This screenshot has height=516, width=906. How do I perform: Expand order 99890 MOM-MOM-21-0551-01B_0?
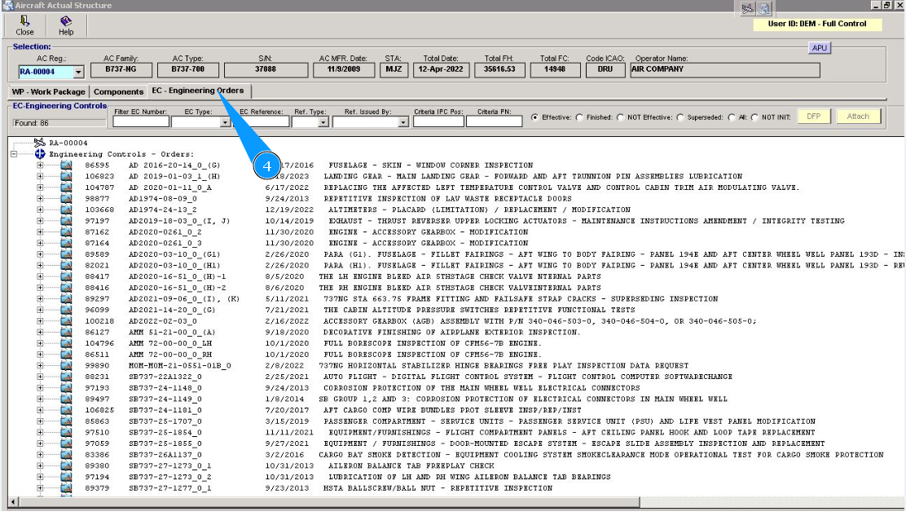tap(40, 366)
